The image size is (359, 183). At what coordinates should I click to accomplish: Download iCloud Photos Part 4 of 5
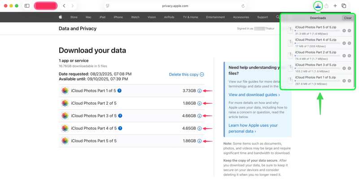pyautogui.click(x=199, y=128)
